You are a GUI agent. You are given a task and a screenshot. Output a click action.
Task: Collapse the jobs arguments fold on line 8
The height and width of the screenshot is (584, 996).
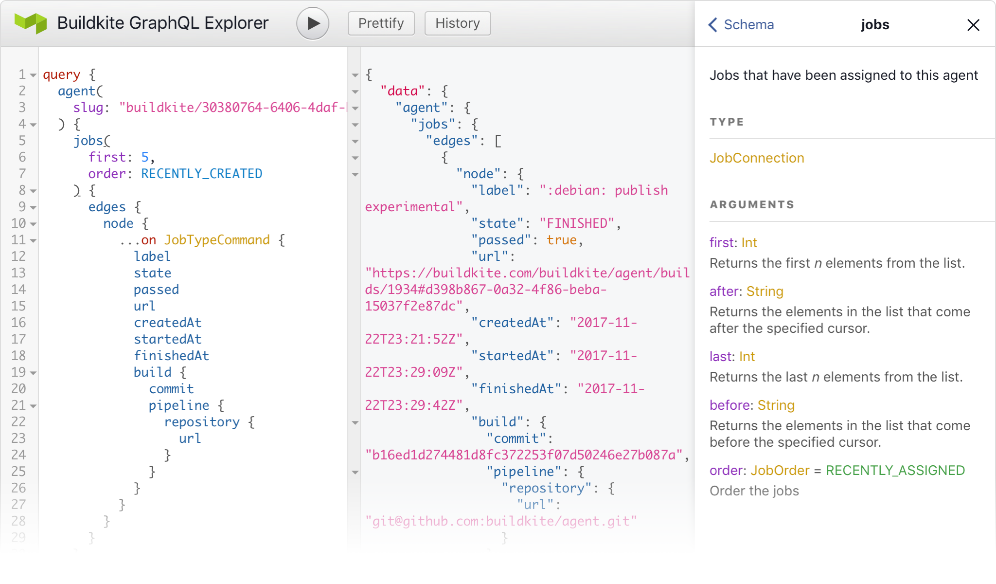point(32,191)
